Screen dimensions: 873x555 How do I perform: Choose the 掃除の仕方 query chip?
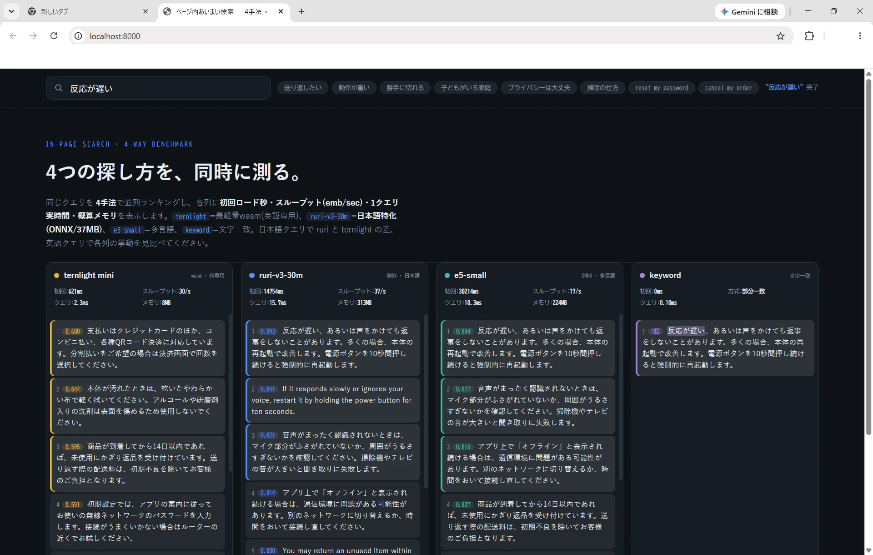(x=602, y=88)
